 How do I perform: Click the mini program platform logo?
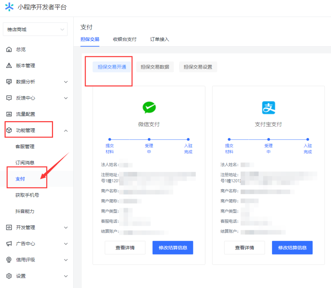9,7
